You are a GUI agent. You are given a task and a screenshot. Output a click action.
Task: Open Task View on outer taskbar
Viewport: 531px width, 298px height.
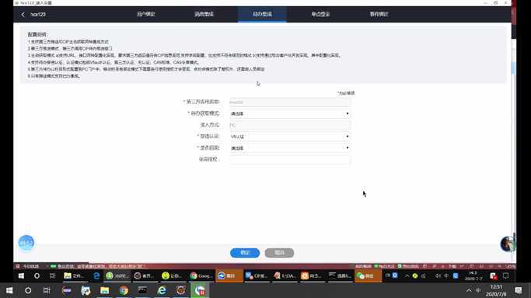(47, 290)
